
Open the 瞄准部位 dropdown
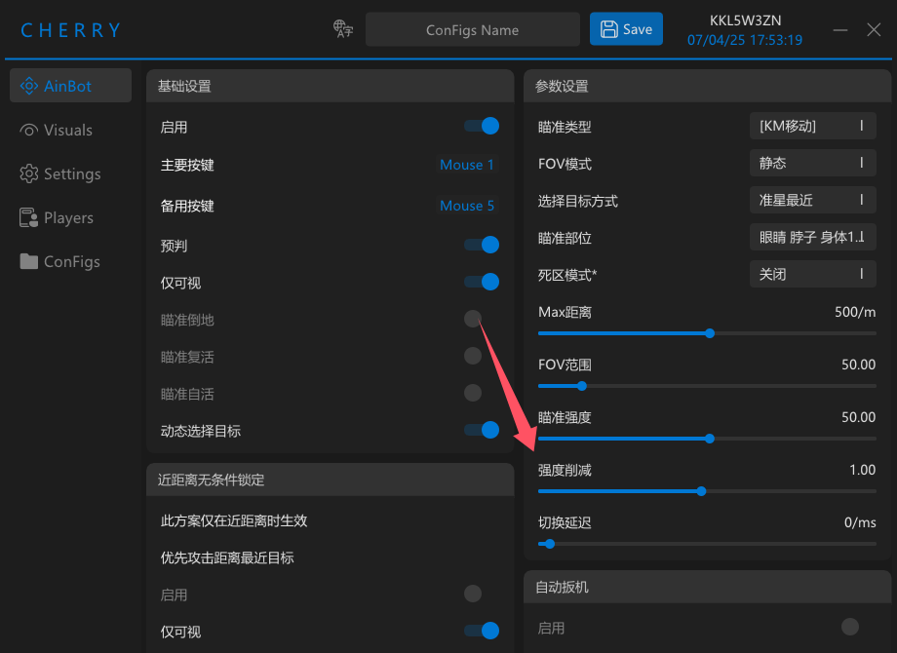[813, 237]
